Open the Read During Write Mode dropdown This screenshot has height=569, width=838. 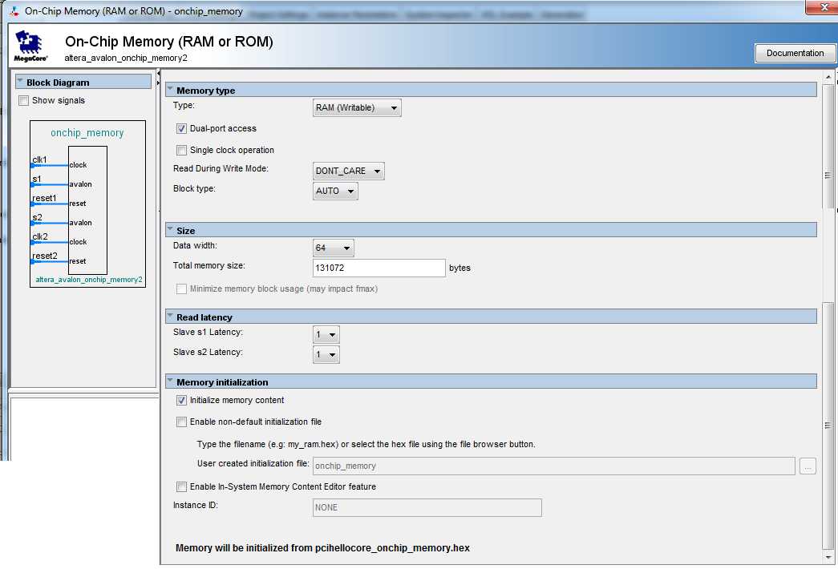[349, 171]
